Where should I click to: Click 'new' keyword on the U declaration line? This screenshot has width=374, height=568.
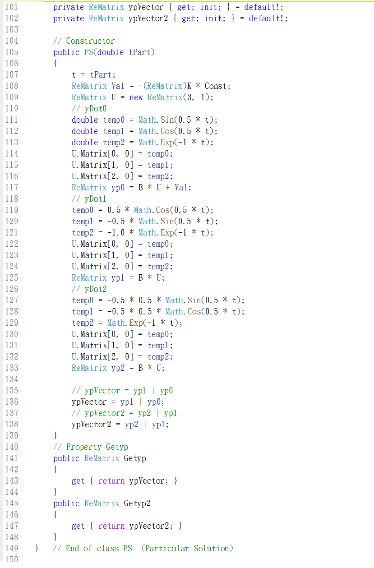pos(136,97)
